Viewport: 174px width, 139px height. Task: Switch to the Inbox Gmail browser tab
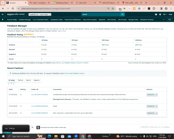(39, 3)
